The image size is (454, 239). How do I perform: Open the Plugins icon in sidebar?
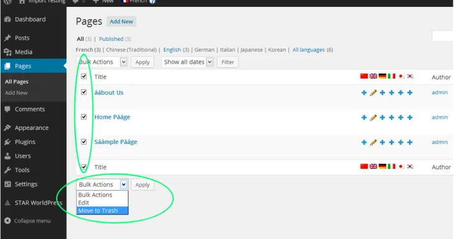8,141
